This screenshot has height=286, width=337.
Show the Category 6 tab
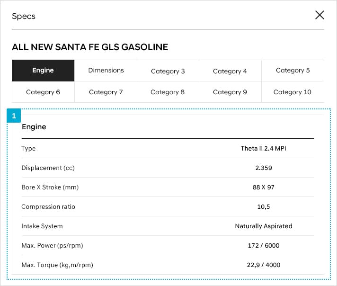click(43, 92)
